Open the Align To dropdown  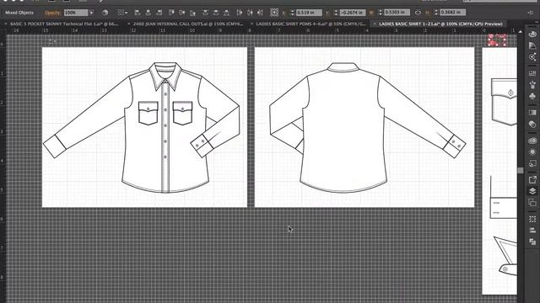point(121,13)
